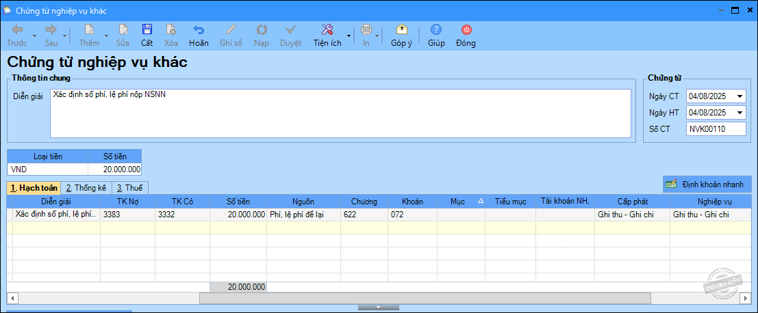Click the Xóa delete icon
The height and width of the screenshot is (313, 758).
[170, 30]
